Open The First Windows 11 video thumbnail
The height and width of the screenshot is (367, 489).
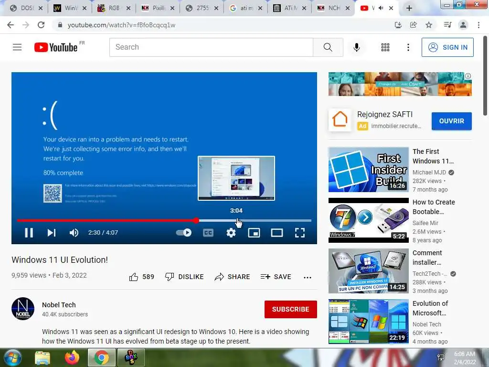[368, 170]
